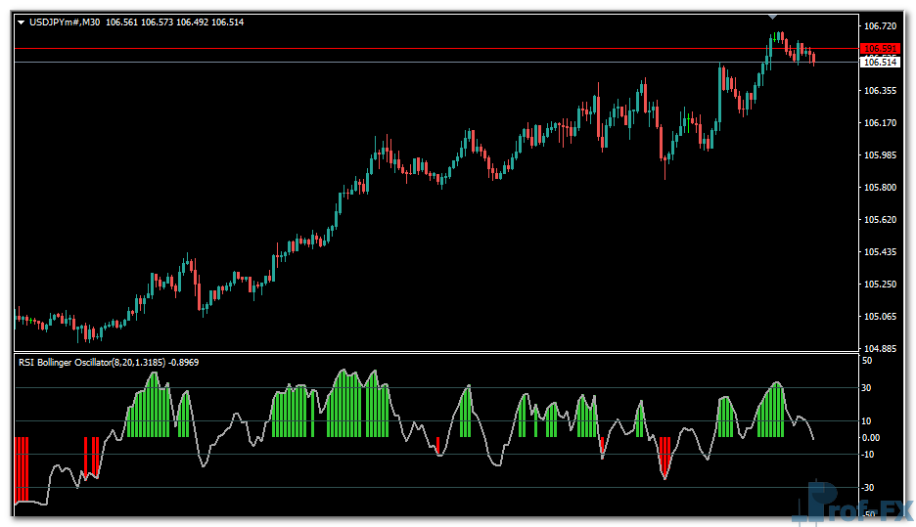Click the tall red histogram bars at far left
This screenshot has width=916, height=527.
tap(22, 469)
